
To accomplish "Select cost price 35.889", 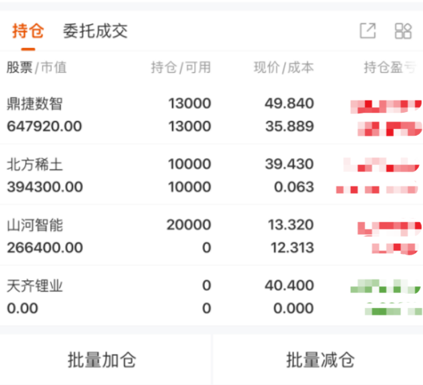I will point(289,126).
